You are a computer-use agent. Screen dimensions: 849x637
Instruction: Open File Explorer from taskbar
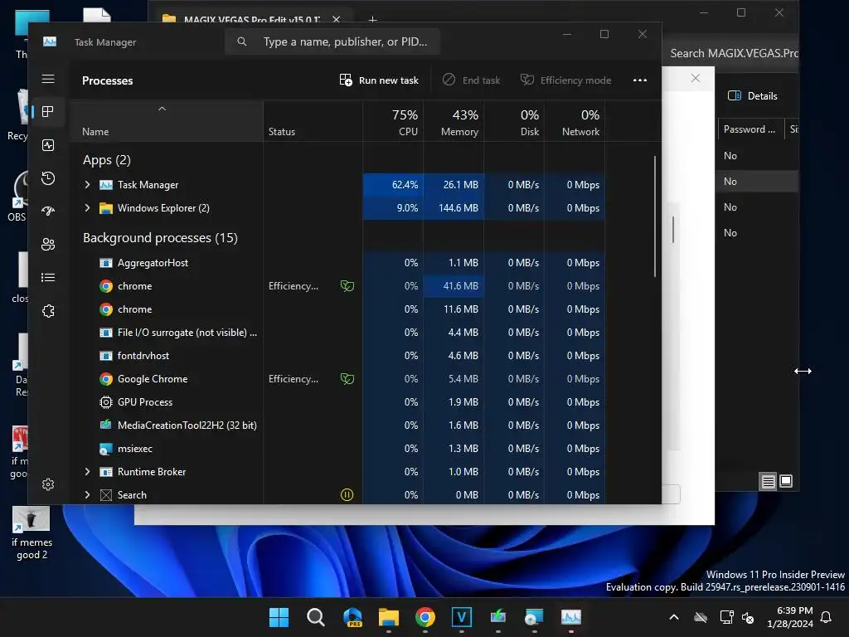[x=389, y=617]
